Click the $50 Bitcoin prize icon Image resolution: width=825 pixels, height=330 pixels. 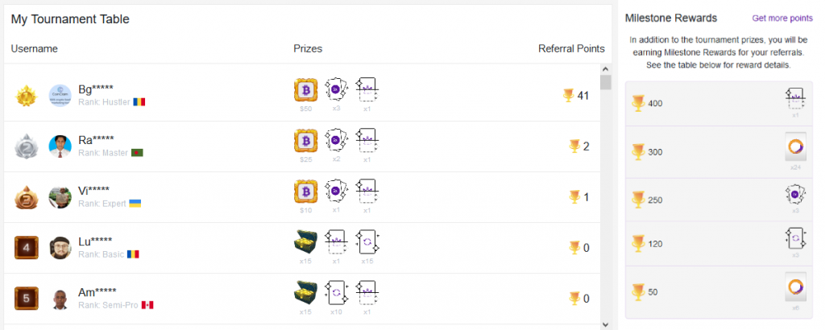point(305,90)
